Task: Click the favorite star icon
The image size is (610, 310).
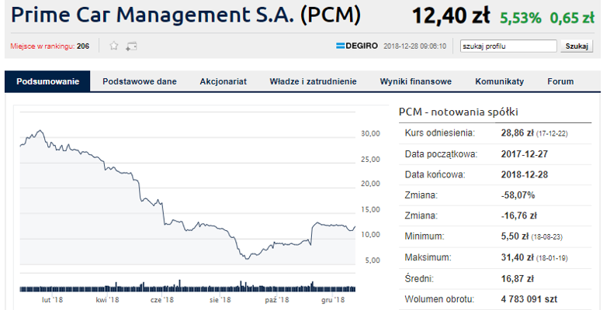Action: click(x=113, y=46)
